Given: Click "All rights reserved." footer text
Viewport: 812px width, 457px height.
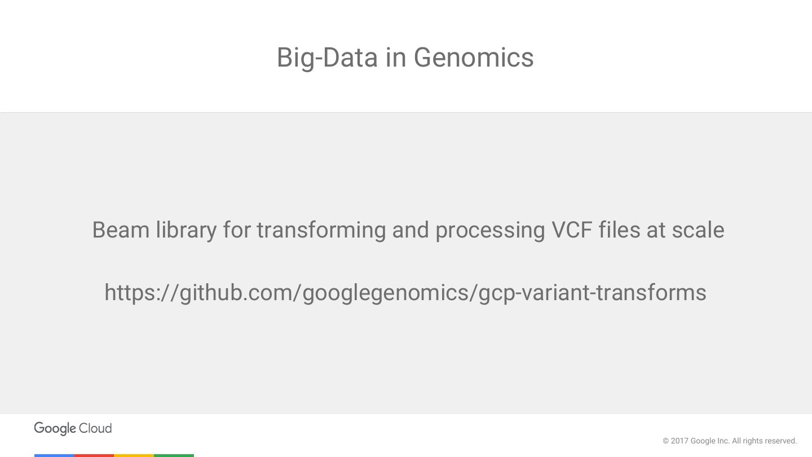Looking at the screenshot, I should tap(765, 441).
